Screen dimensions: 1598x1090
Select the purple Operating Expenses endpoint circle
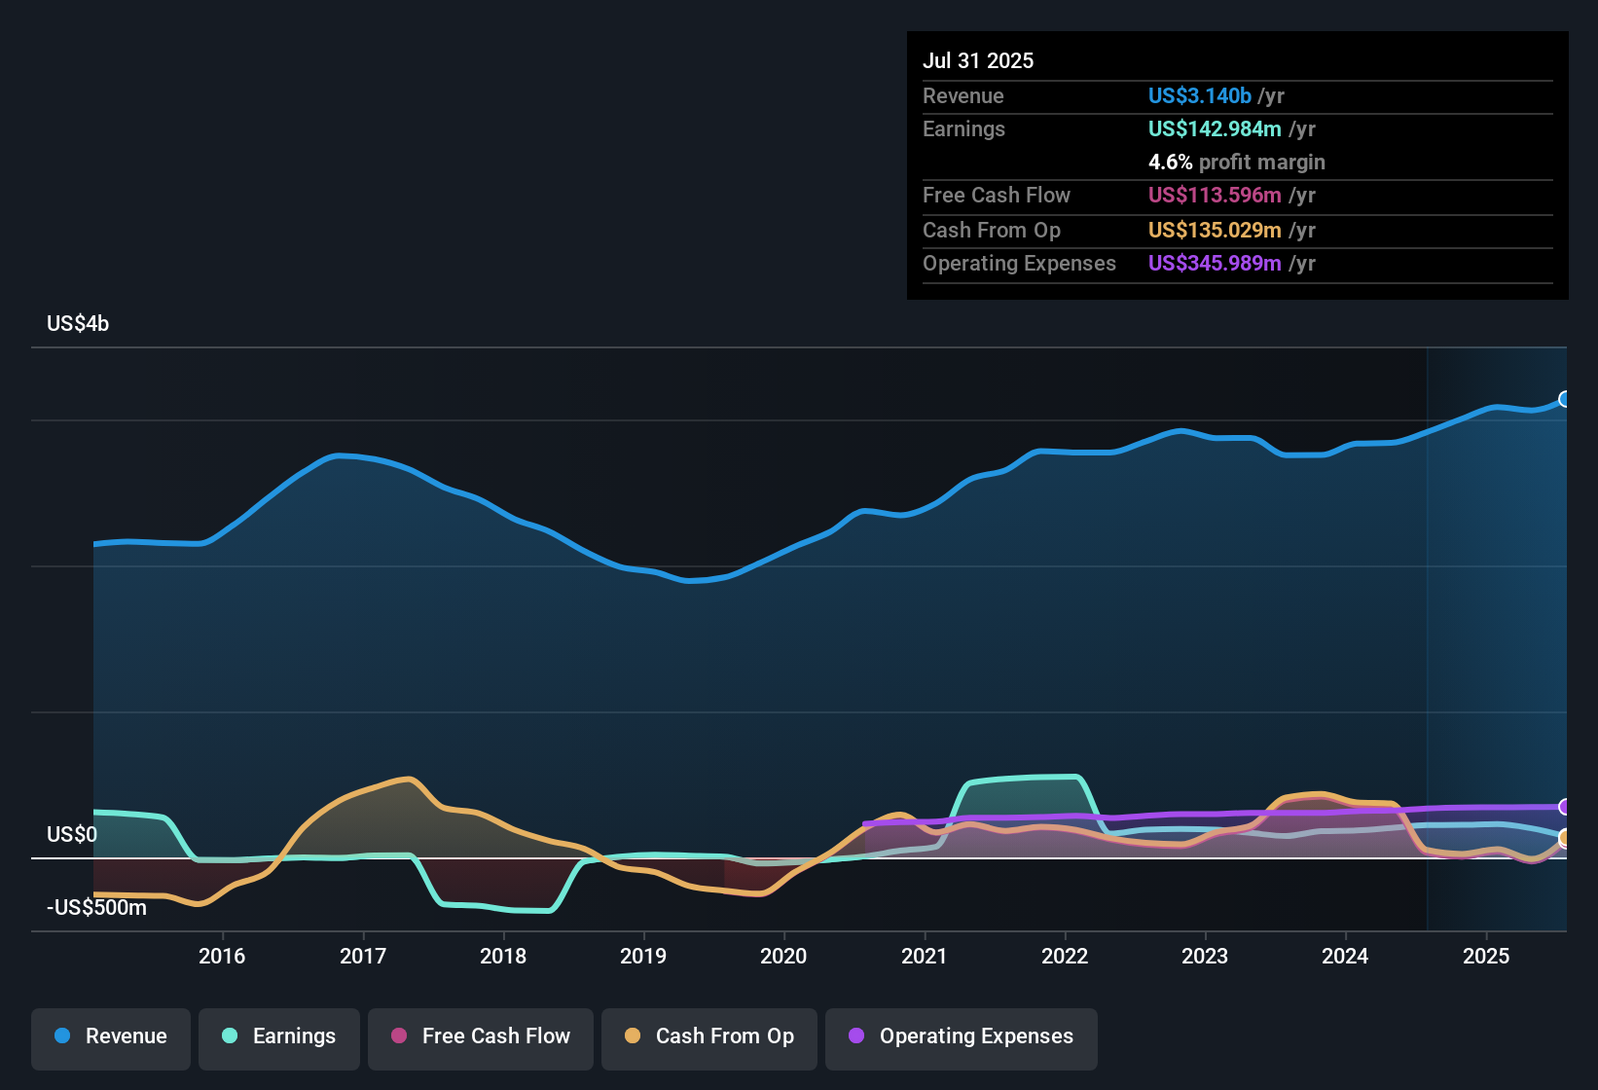1565,808
